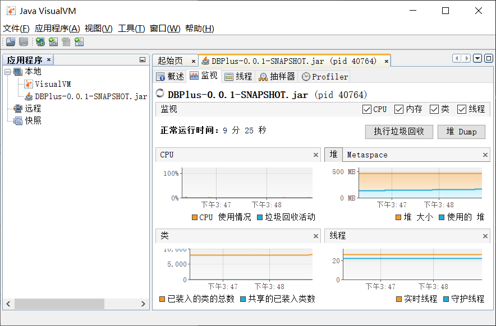Select the 监视 tab
This screenshot has width=496, height=326.
point(204,76)
